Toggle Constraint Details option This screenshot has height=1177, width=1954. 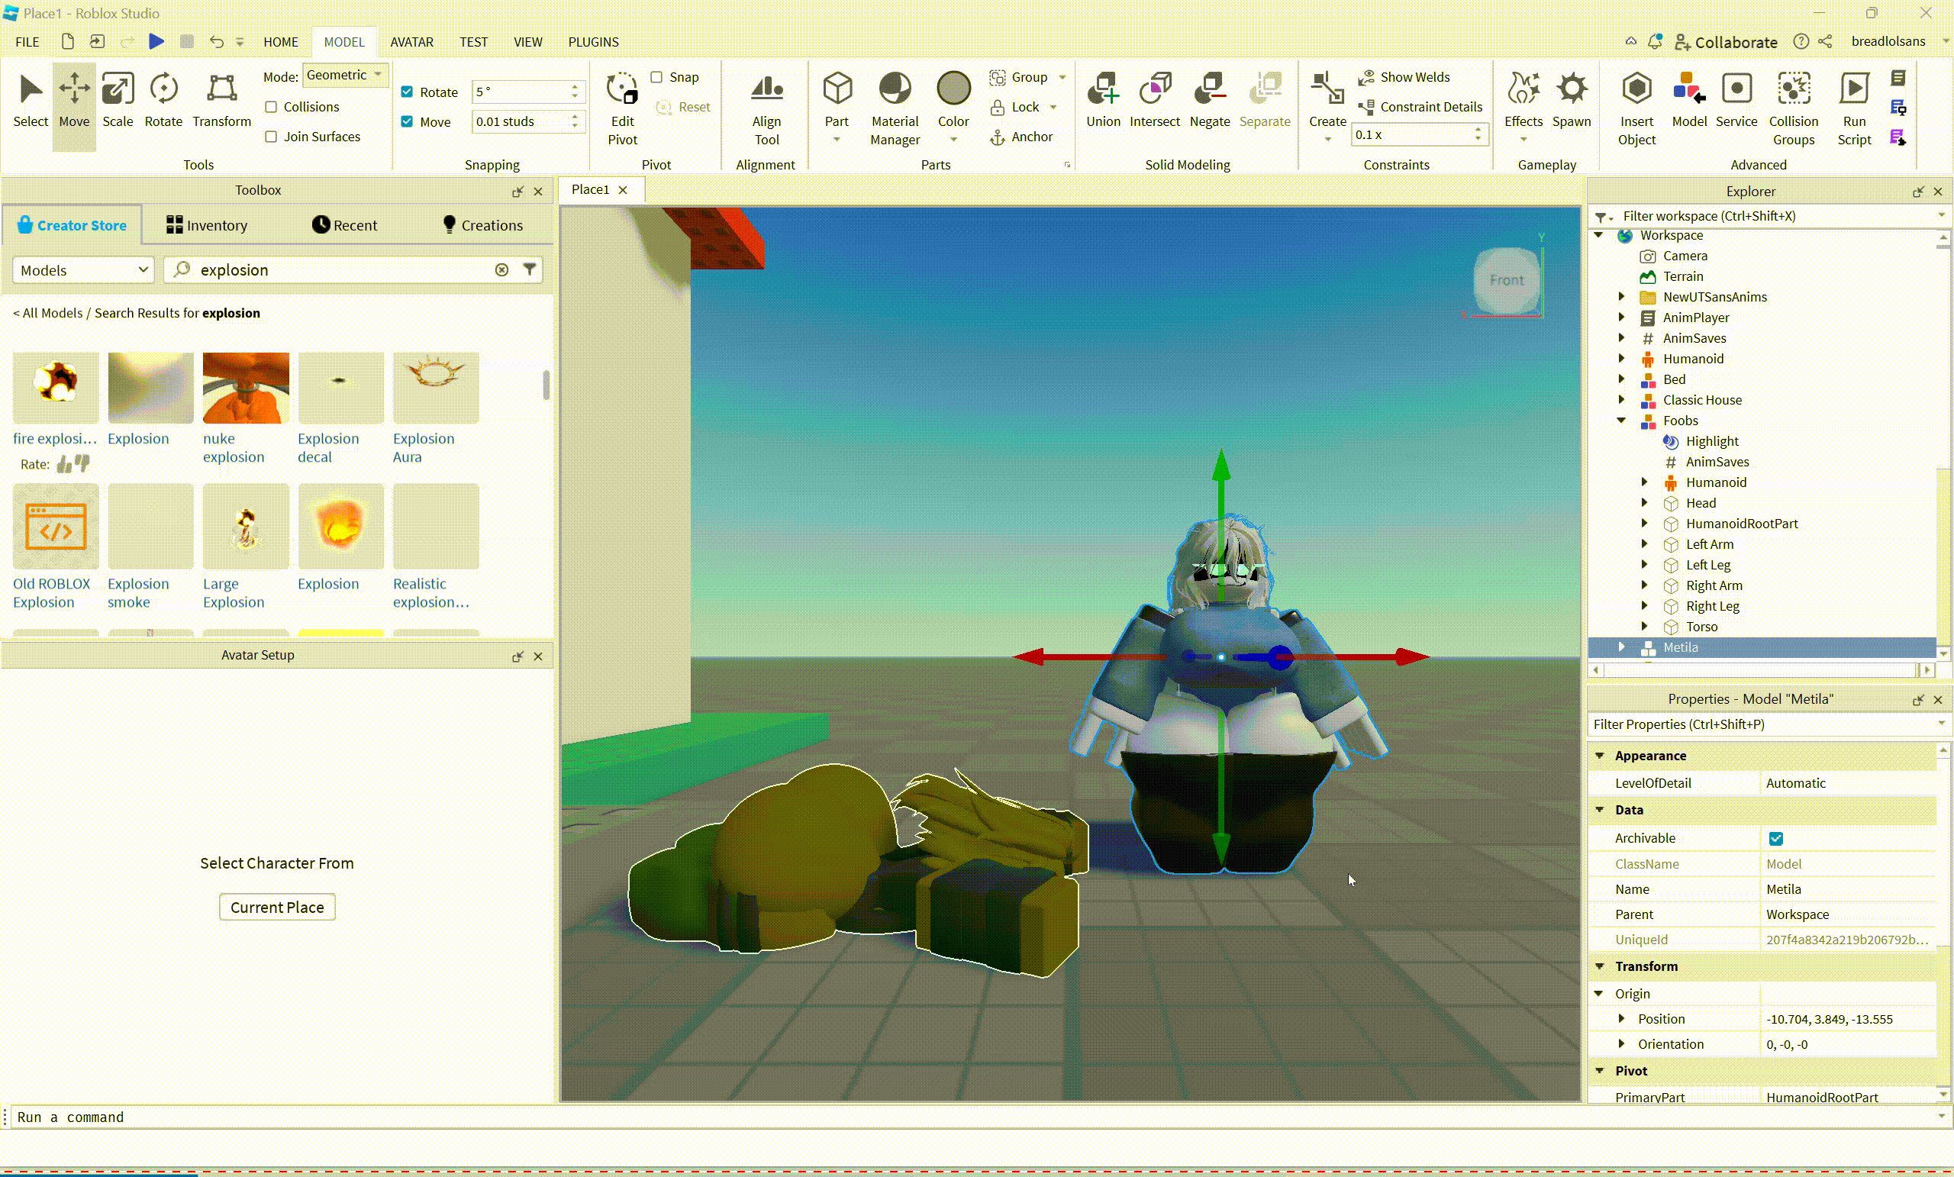pyautogui.click(x=1420, y=107)
